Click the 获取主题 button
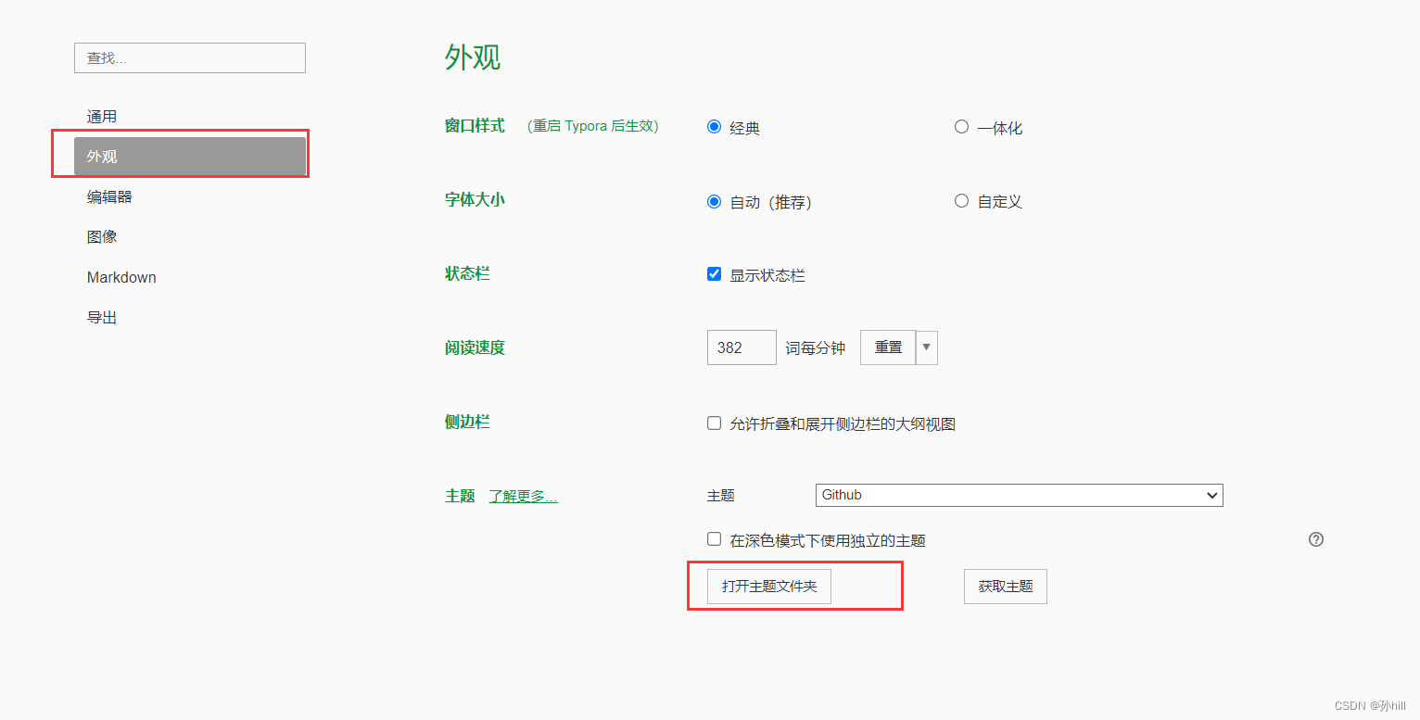Viewport: 1420px width, 720px height. 1006,587
